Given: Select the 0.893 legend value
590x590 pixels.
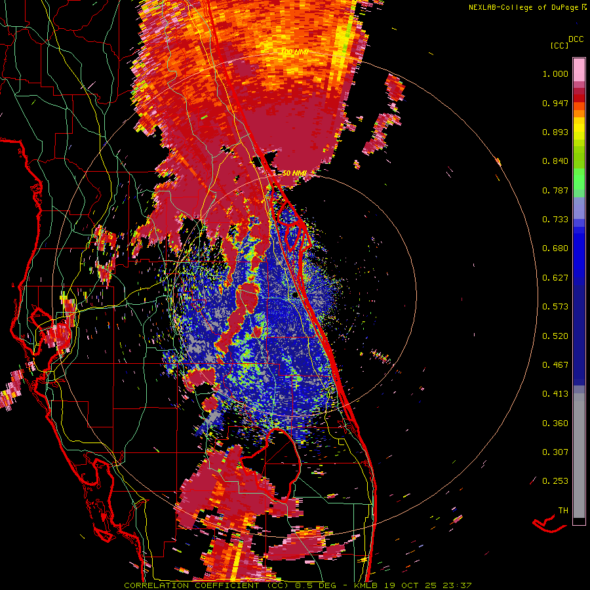Looking at the screenshot, I should 555,132.
